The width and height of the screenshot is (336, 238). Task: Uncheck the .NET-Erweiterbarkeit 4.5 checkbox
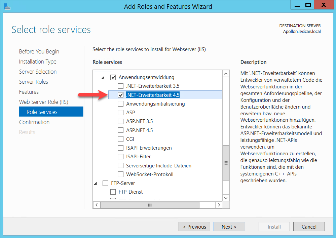pos(120,95)
